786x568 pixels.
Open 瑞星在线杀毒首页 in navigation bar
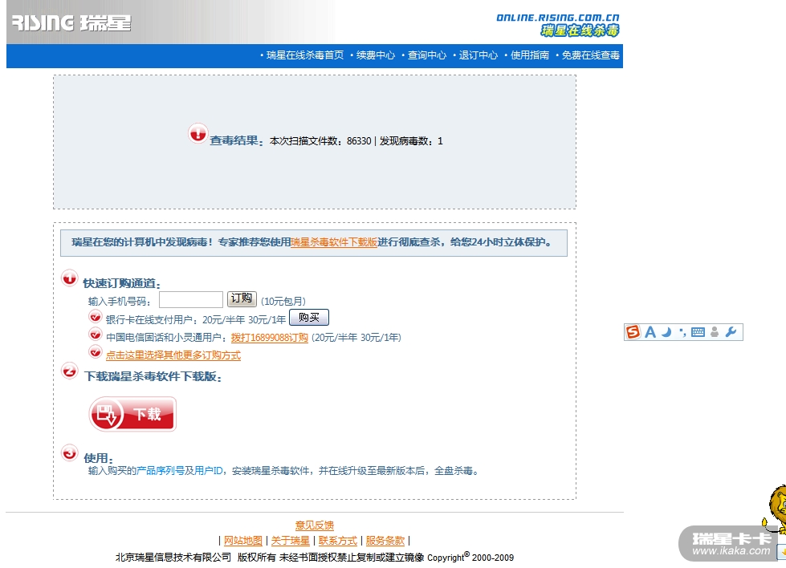(305, 55)
